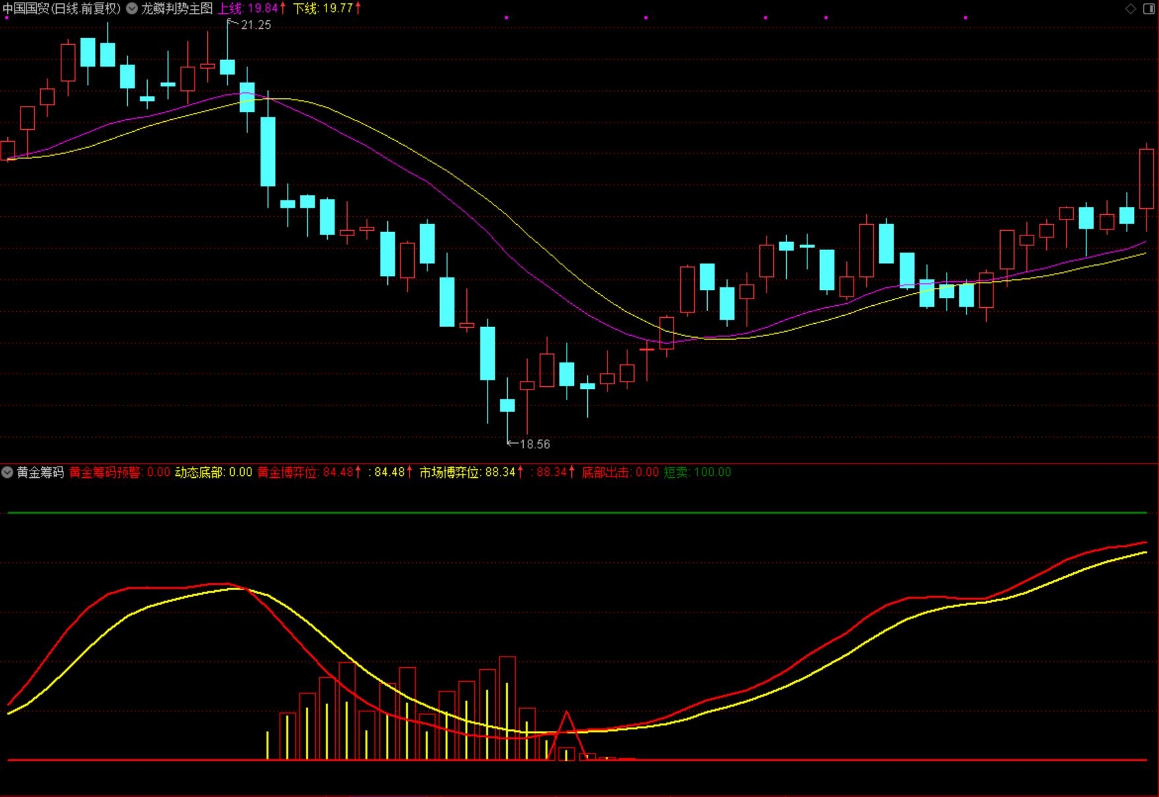
Task: Open dropdown beside 龙鳞判势主图 indicator name
Action: pos(133,9)
